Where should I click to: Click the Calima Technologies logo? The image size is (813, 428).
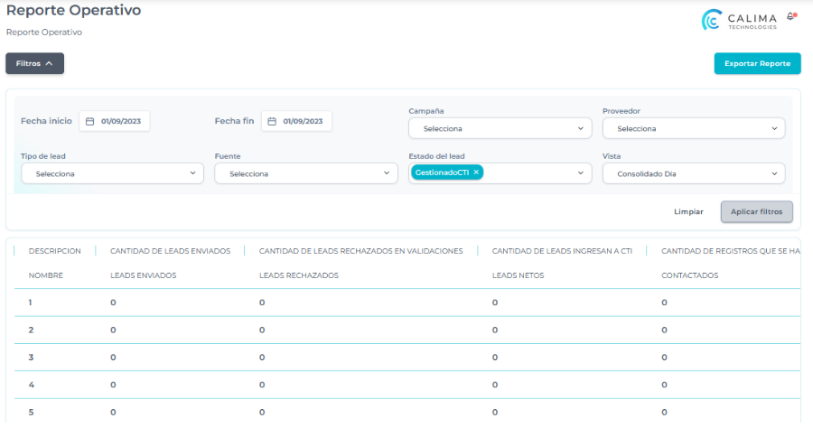click(x=739, y=20)
